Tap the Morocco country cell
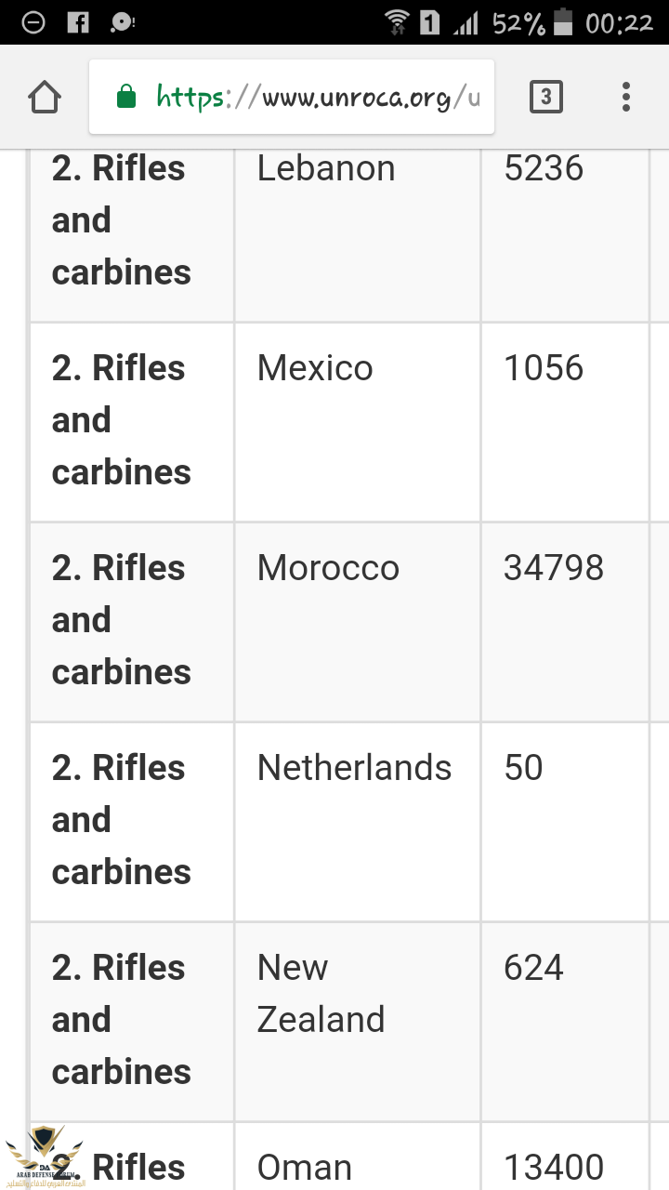Viewport: 669px width, 1190px height. (x=328, y=569)
